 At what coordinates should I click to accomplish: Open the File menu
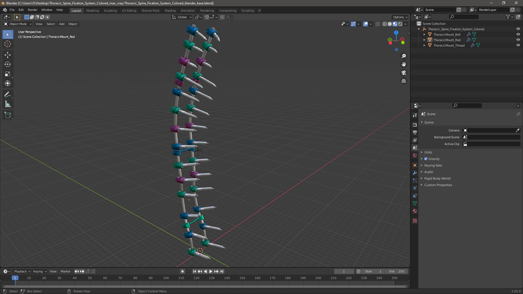point(12,10)
